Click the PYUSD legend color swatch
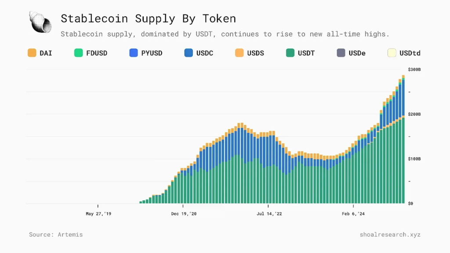The height and width of the screenshot is (253, 450). [134, 53]
